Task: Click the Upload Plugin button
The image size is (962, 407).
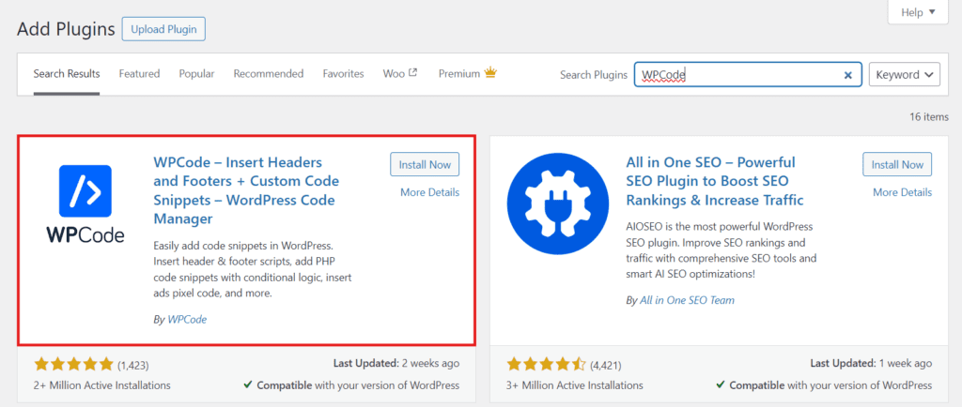Action: [163, 29]
